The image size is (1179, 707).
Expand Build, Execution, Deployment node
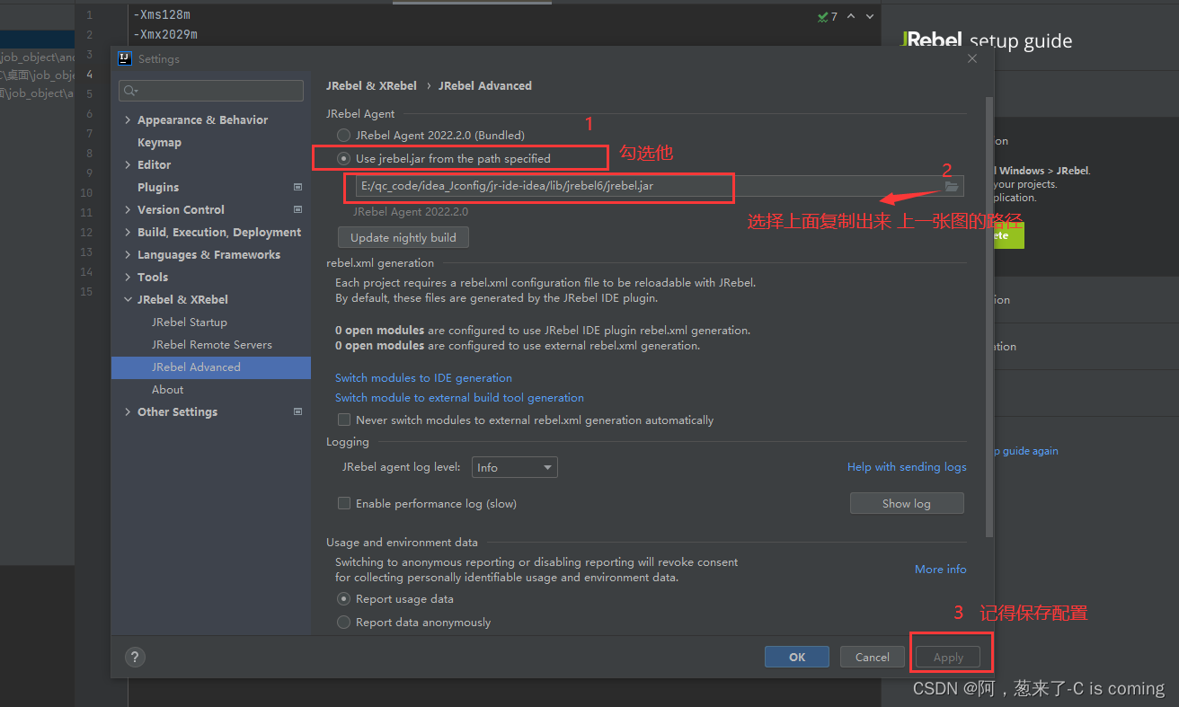coord(128,232)
